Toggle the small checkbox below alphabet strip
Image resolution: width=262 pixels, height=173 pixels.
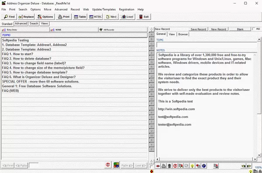(x=151, y=166)
